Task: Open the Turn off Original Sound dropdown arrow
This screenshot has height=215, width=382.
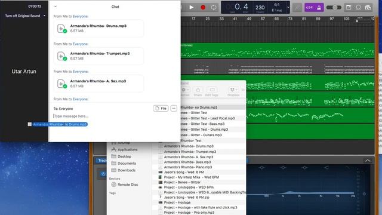Action: [x=44, y=16]
